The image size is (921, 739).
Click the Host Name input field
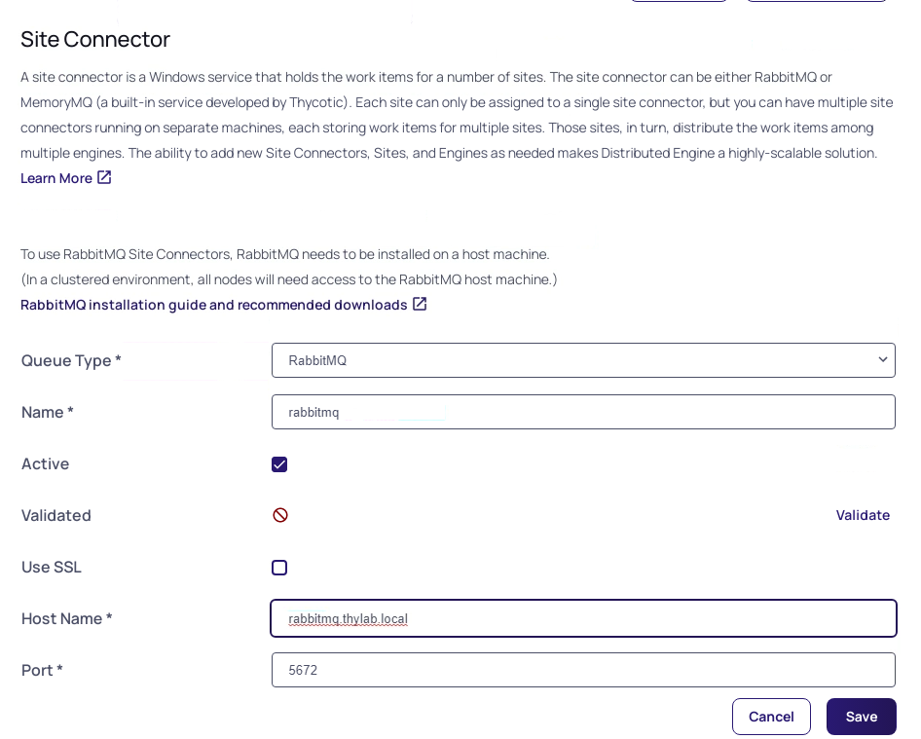point(583,618)
